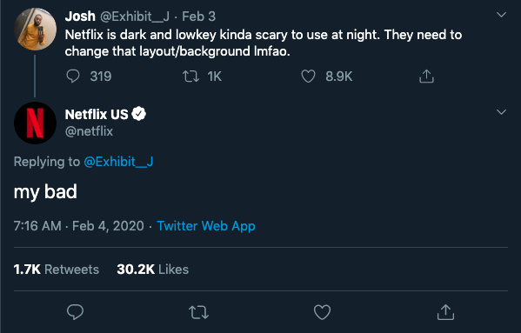The image size is (521, 333).
Task: View the 1.7K Retweets list
Action: click(57, 270)
